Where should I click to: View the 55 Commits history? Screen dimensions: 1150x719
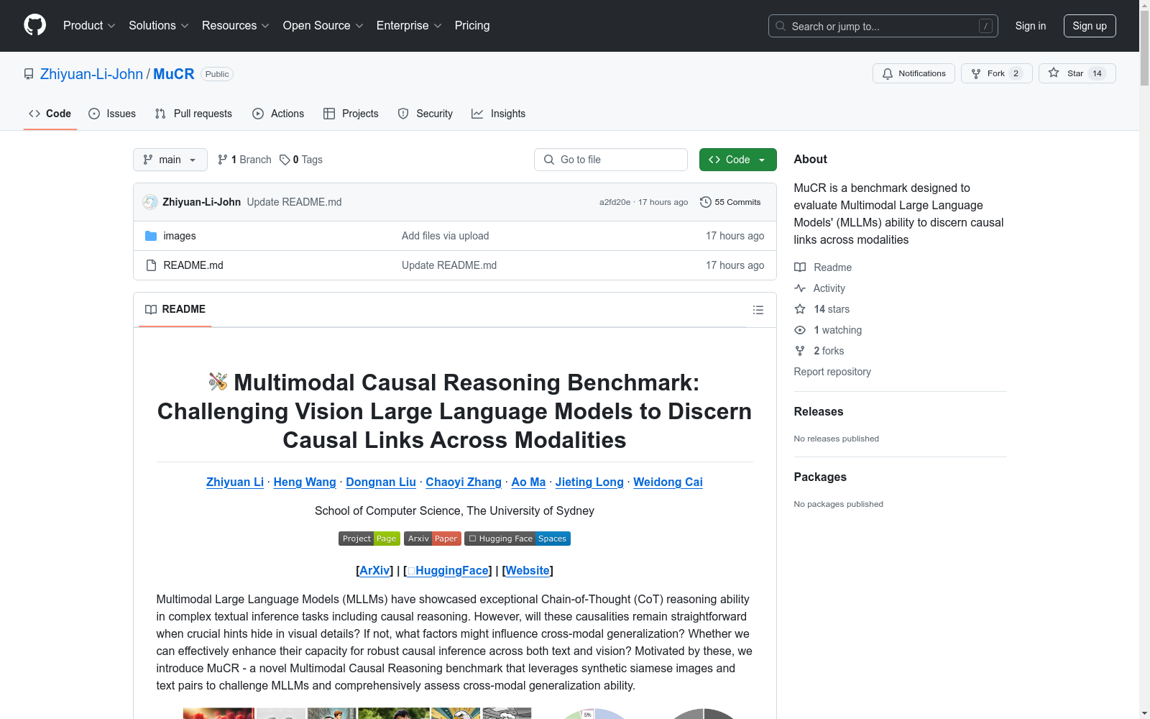pos(730,202)
